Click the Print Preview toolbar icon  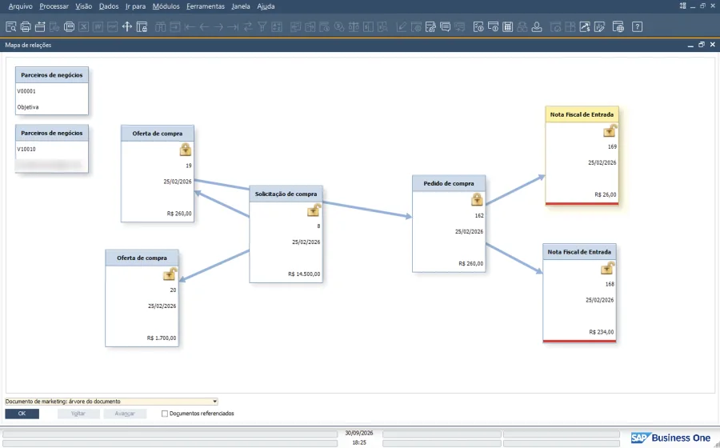(11, 27)
